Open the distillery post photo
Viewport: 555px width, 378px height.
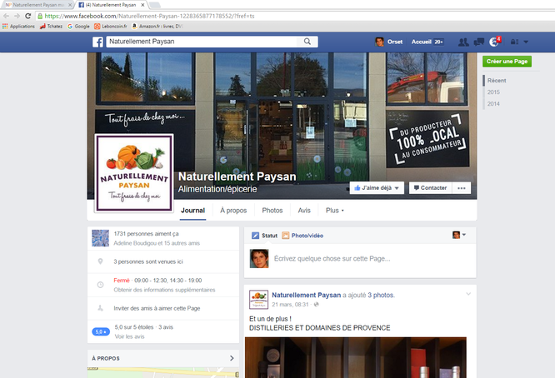point(355,357)
